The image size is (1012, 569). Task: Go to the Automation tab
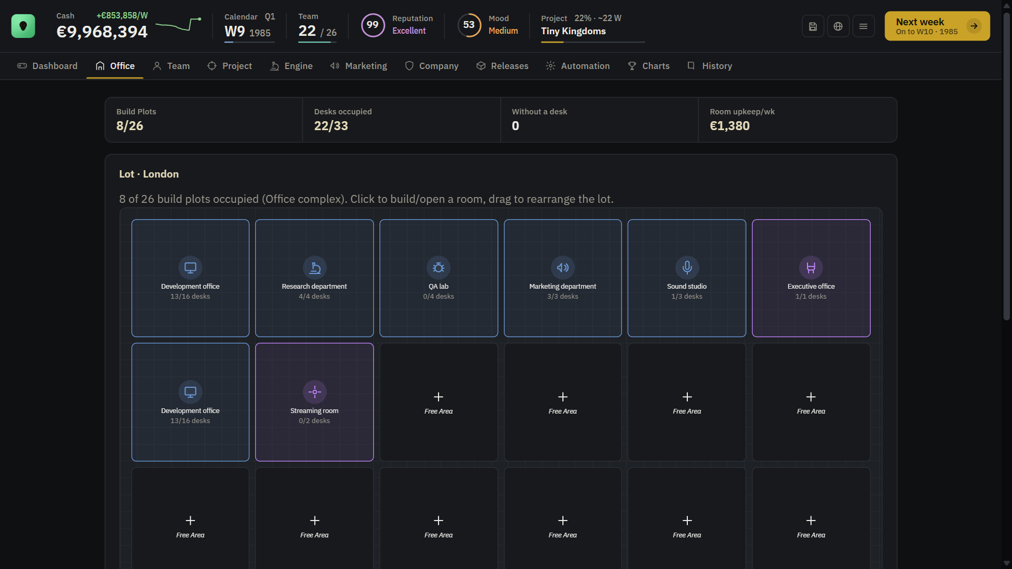[578, 66]
